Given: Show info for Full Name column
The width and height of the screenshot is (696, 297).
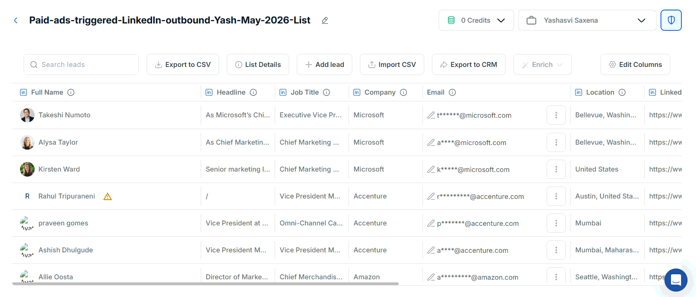Looking at the screenshot, I should (x=71, y=92).
